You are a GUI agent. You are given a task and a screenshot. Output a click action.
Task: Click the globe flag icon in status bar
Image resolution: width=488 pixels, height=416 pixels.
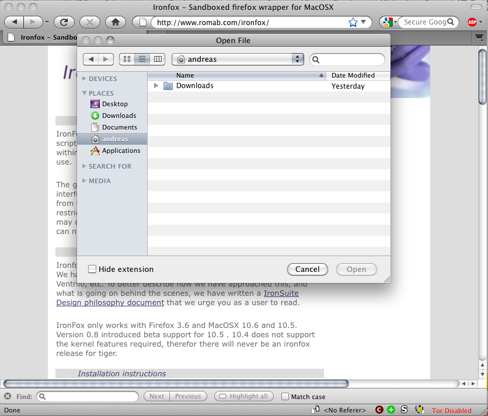tap(419, 410)
